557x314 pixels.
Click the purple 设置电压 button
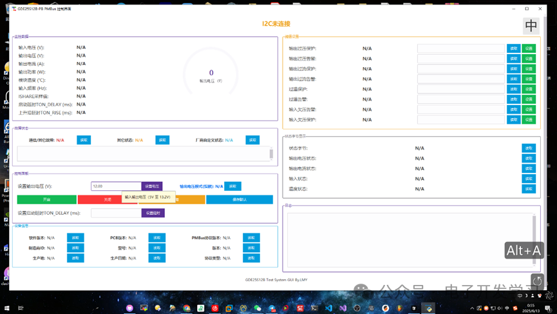tap(152, 186)
